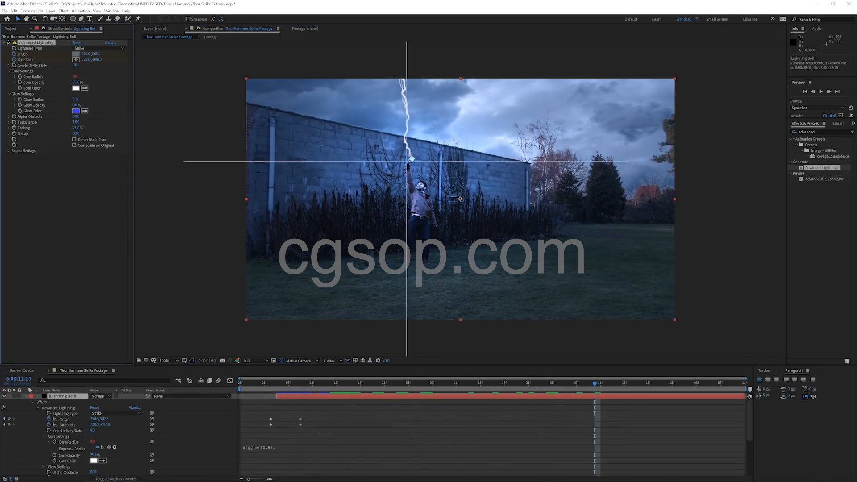857x482 pixels.
Task: Check Decay Main Core option
Action: point(75,139)
